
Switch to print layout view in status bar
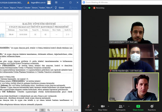coord(42,110)
